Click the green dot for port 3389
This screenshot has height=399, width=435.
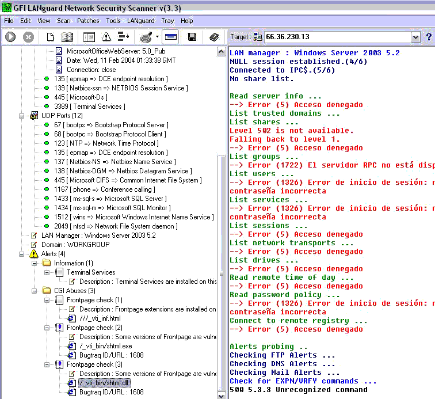tap(47, 107)
